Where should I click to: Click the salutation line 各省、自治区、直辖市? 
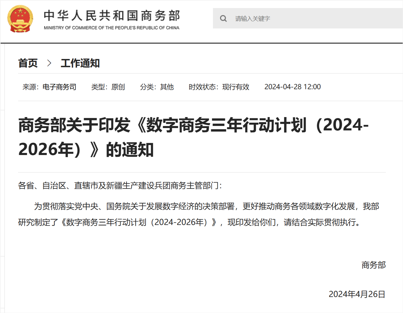click(x=120, y=186)
